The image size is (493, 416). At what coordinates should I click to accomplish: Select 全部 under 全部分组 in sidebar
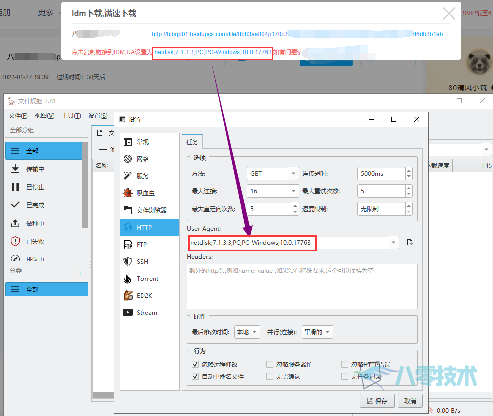[x=44, y=151]
